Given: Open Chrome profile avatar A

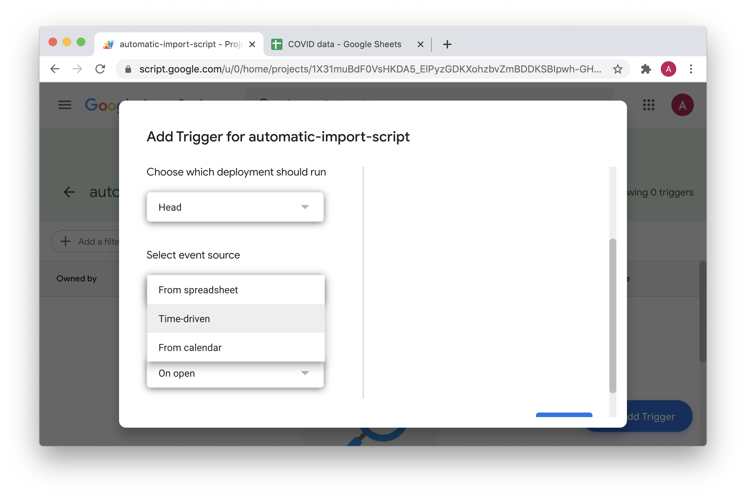Looking at the screenshot, I should 668,69.
